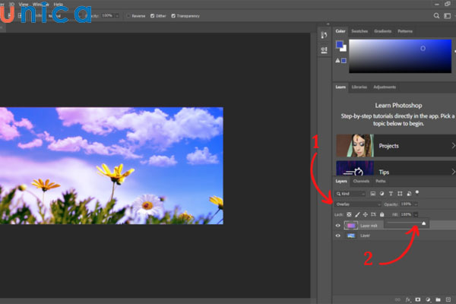The image size is (456, 304).
Task: Switch to the Channels tab
Action: (362, 182)
